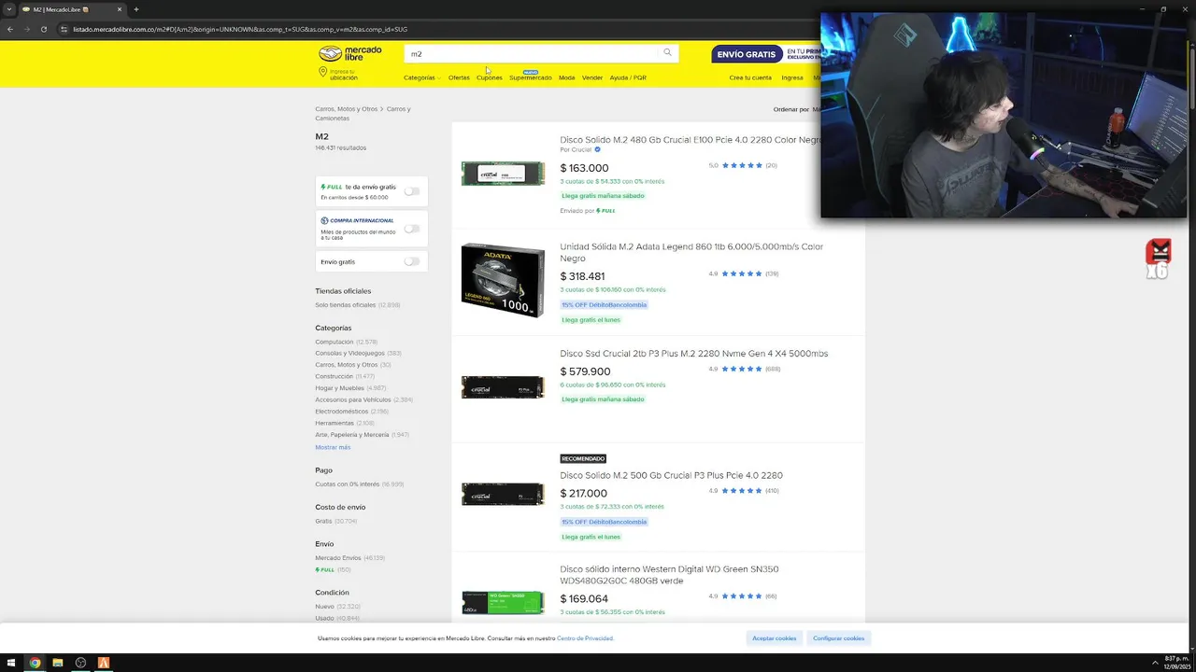The image size is (1196, 672).
Task: Expand categories with Mostrar más
Action: pos(333,447)
